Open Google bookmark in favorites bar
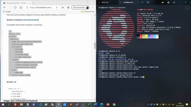The image size is (191, 107). tap(7, 12)
